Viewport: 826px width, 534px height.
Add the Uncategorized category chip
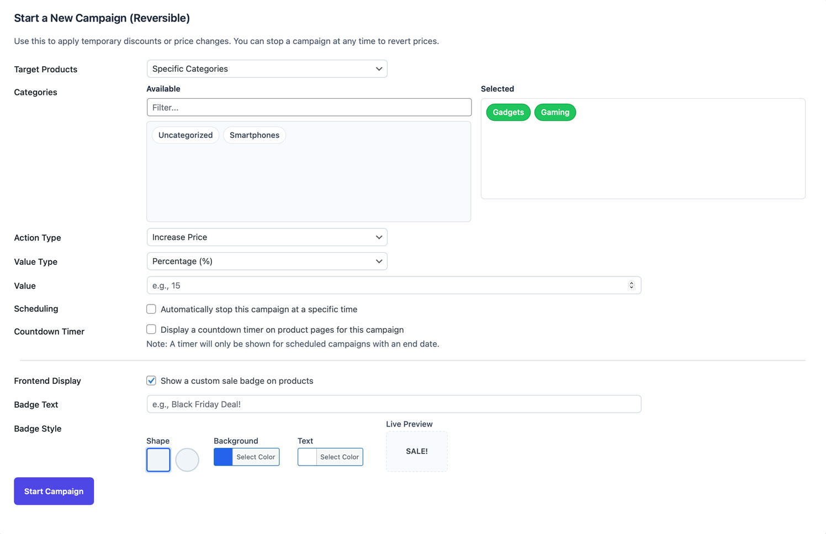[186, 135]
